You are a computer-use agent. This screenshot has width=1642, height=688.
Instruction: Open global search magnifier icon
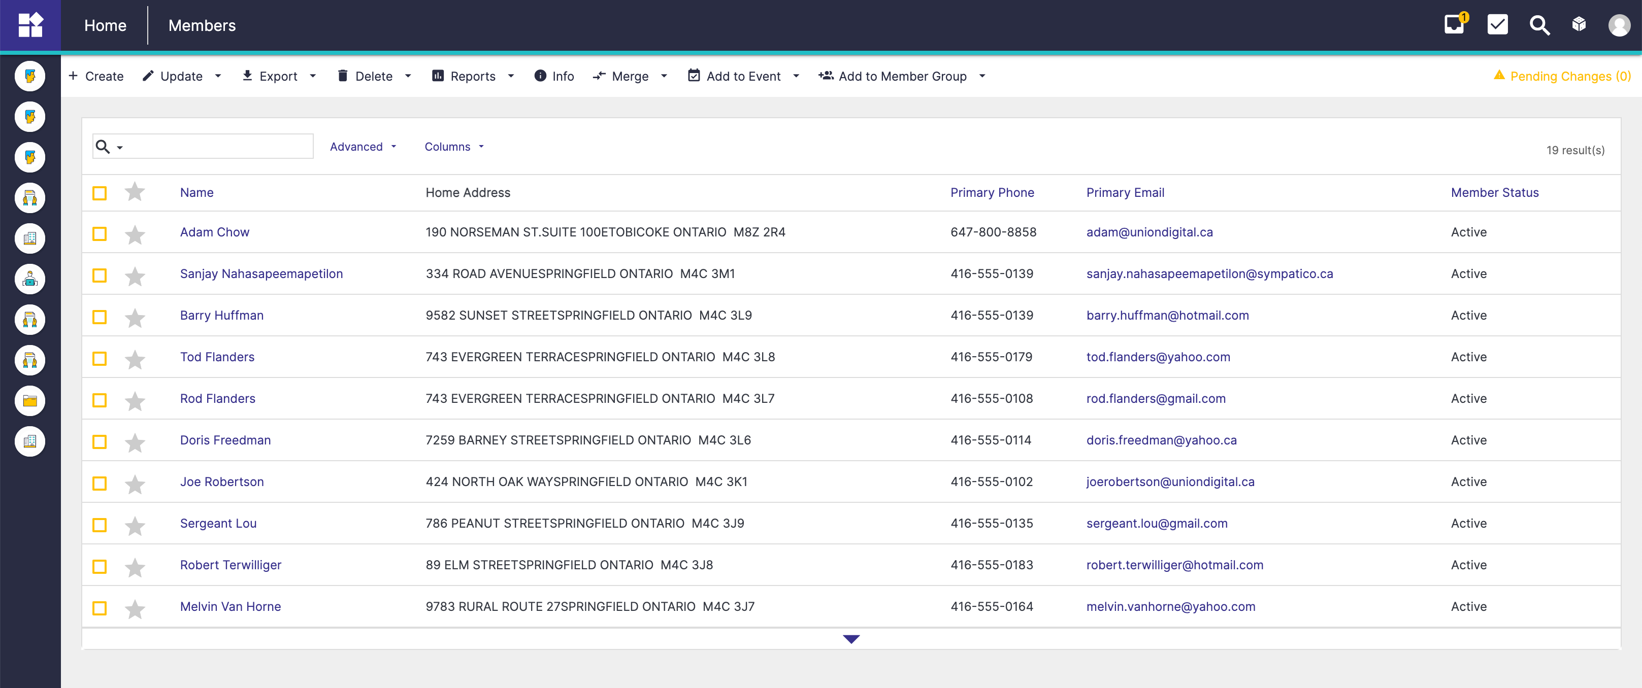(1539, 25)
